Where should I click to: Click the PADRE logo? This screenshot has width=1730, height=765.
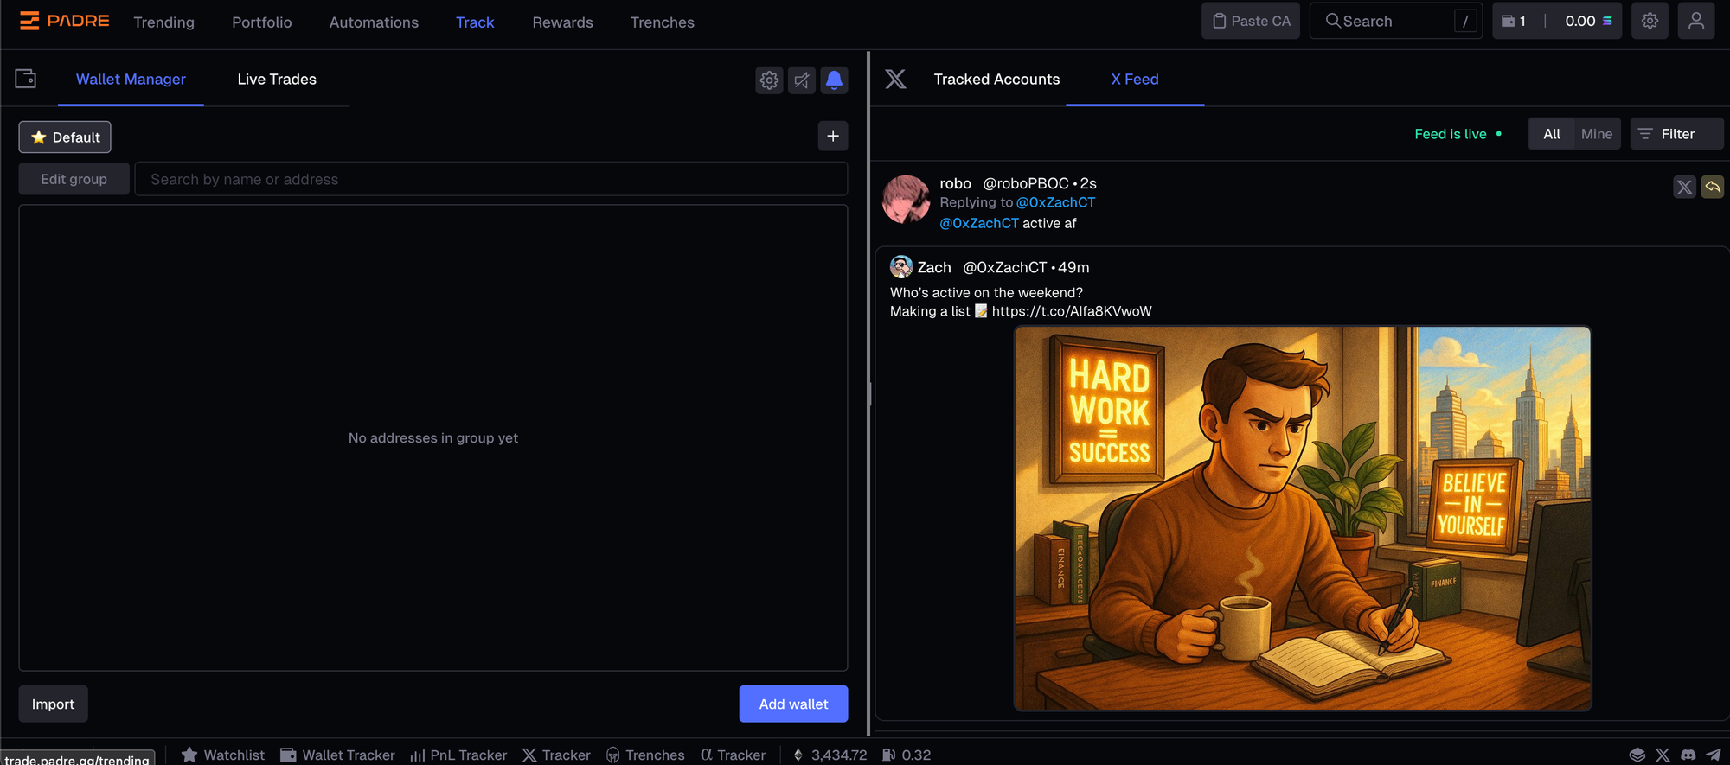point(65,21)
